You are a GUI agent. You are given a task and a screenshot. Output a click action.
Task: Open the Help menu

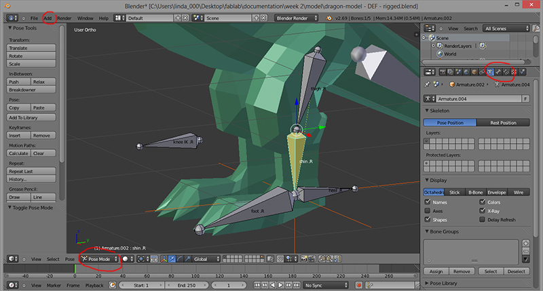[104, 18]
